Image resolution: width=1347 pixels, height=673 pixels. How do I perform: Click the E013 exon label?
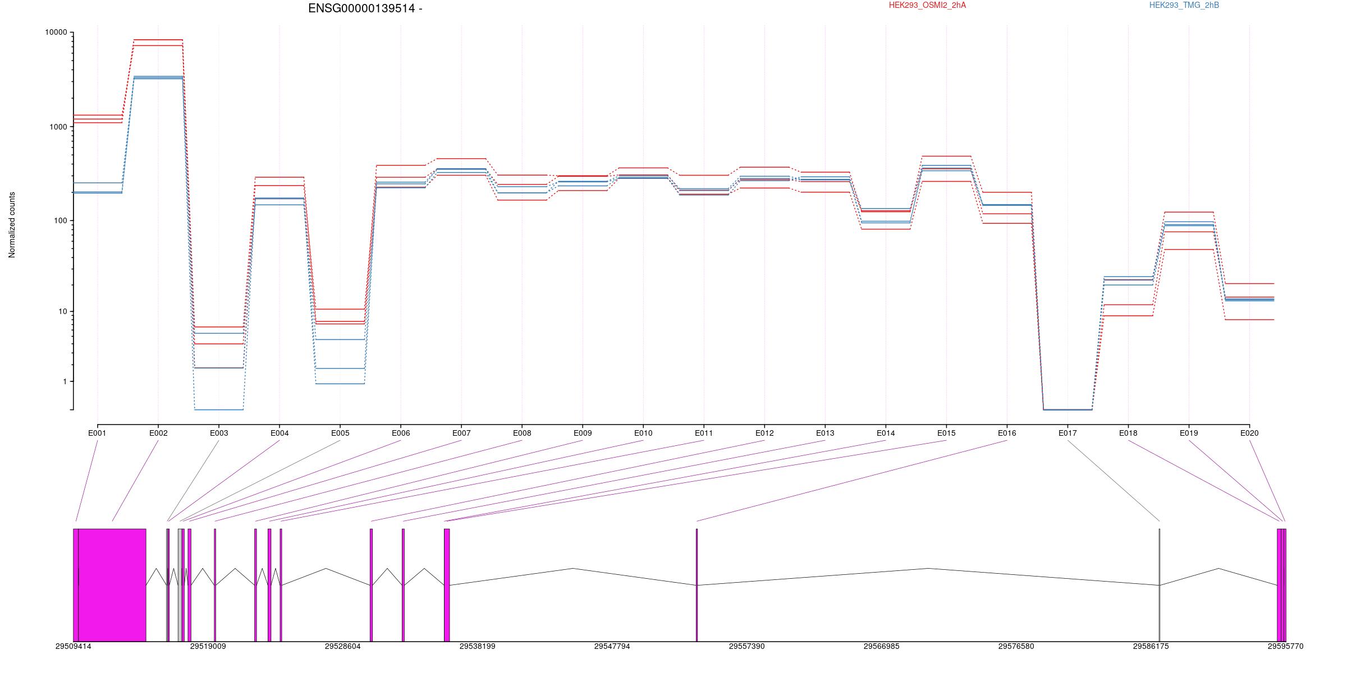825,433
